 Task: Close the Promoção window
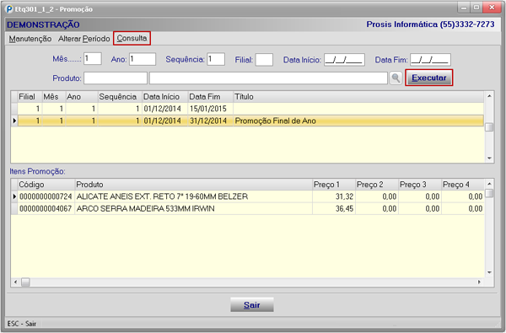coord(492,8)
